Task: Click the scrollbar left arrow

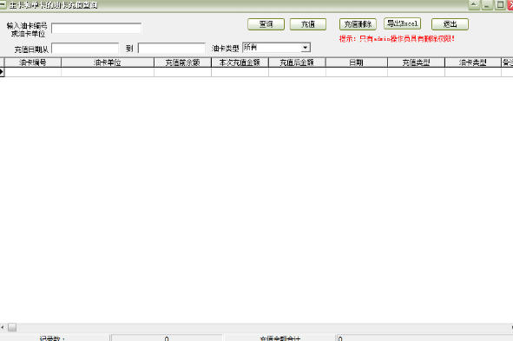Action: coord(3,327)
